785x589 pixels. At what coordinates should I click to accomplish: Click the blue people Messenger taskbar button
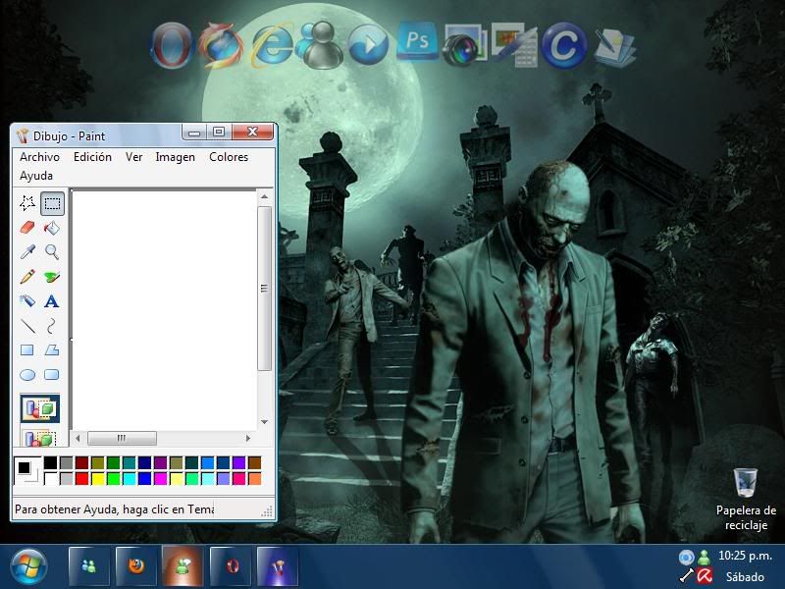(89, 566)
